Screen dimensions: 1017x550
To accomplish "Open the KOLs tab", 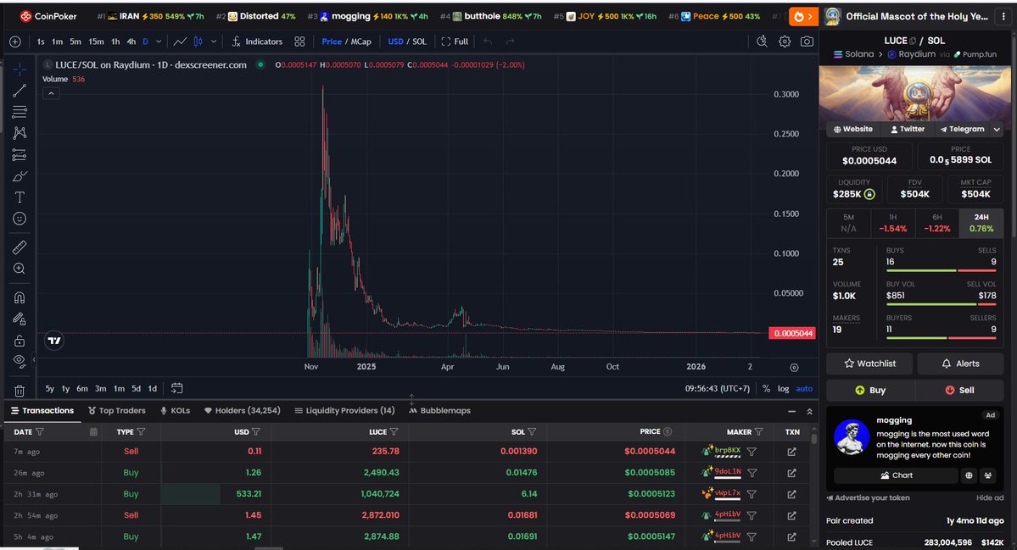I will [175, 411].
